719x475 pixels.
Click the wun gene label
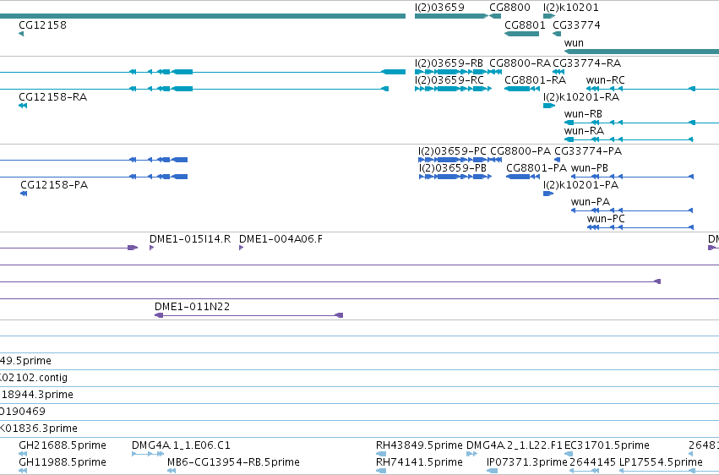[x=574, y=43]
